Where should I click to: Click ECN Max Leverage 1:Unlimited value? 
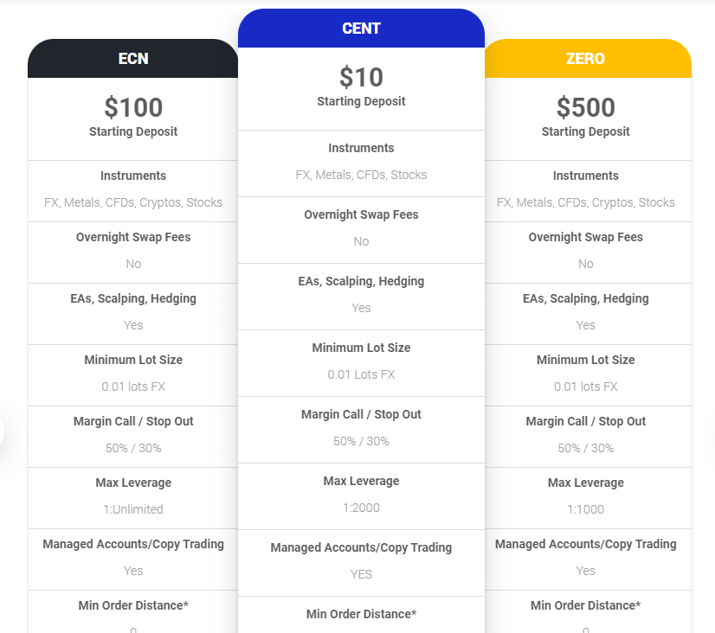coord(133,509)
